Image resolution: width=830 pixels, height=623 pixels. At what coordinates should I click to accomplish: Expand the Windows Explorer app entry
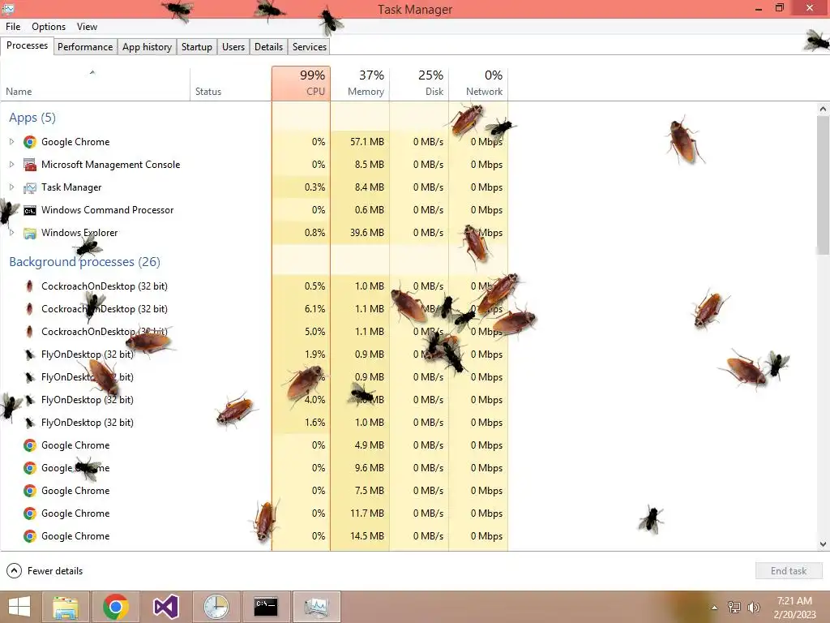(11, 233)
